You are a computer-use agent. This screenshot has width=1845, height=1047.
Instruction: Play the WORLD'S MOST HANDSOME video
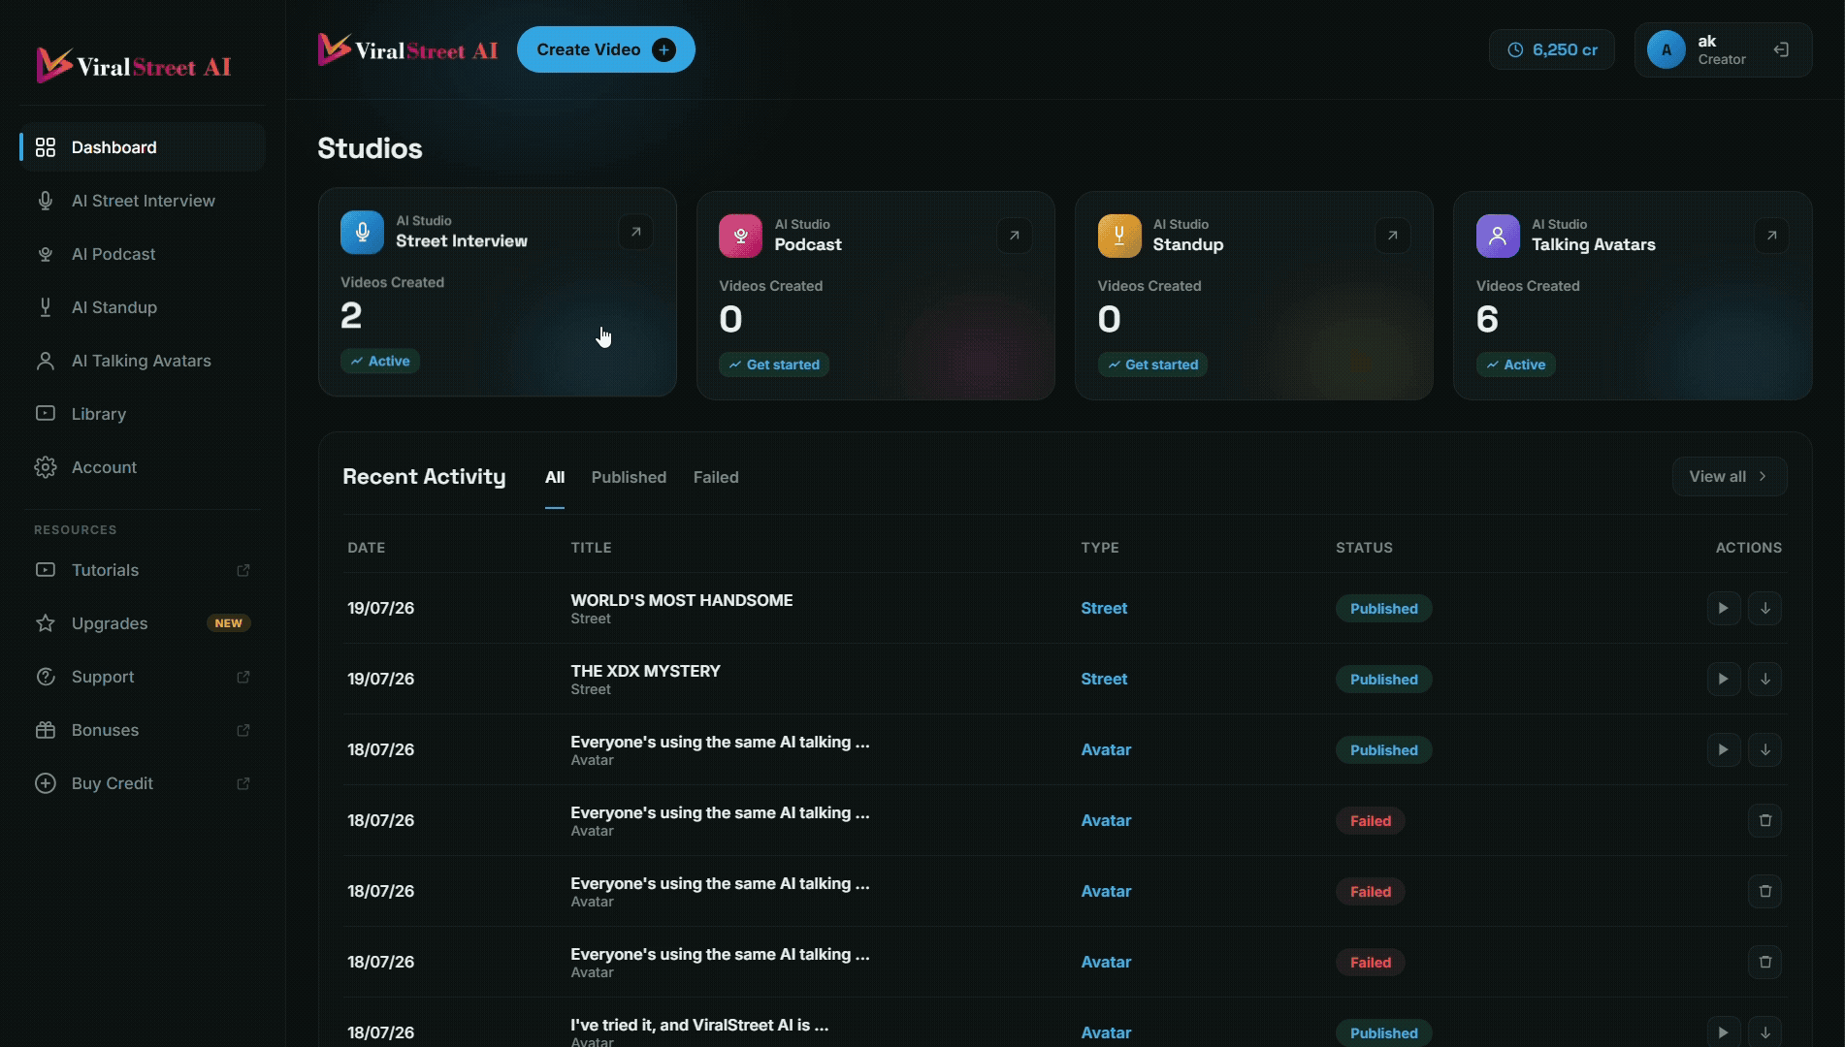click(x=1724, y=608)
